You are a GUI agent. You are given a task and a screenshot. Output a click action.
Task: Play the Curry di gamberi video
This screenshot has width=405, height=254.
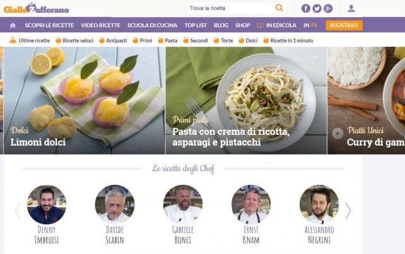coord(337,134)
